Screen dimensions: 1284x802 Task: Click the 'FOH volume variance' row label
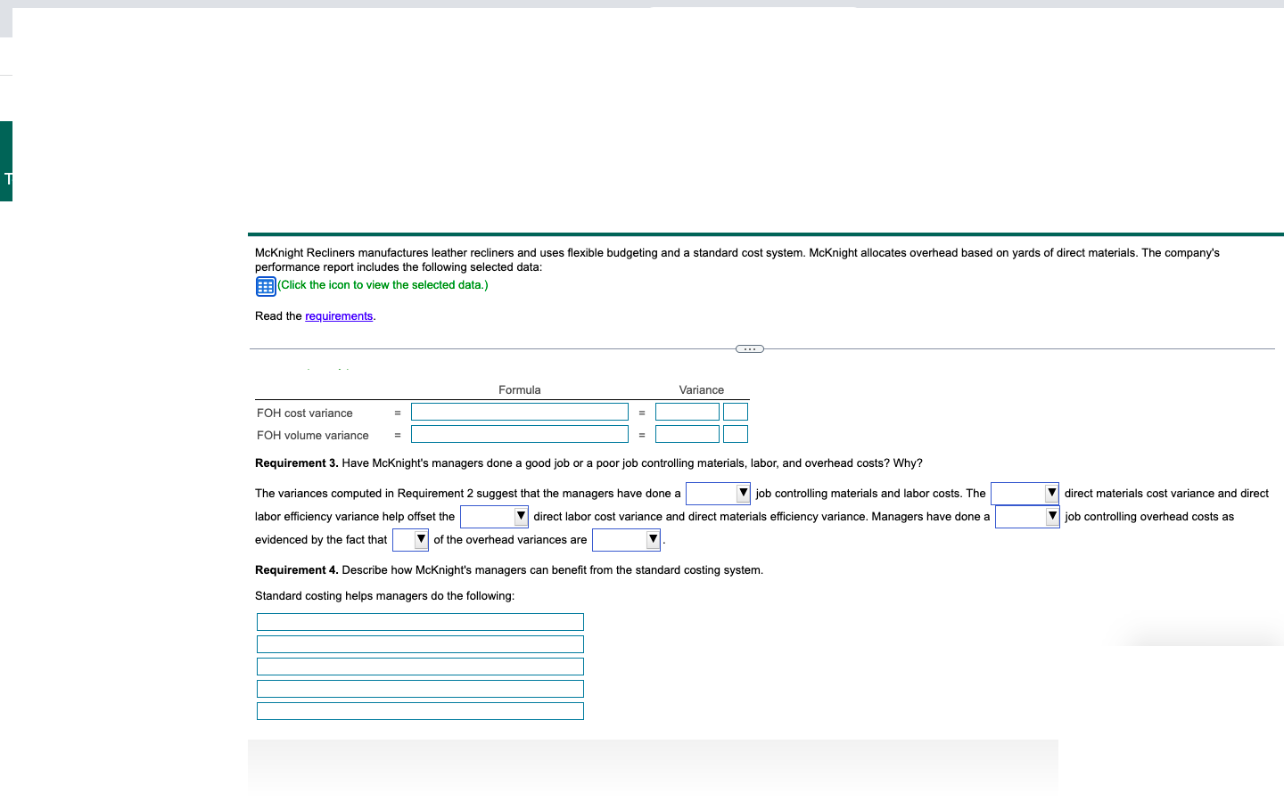(313, 436)
